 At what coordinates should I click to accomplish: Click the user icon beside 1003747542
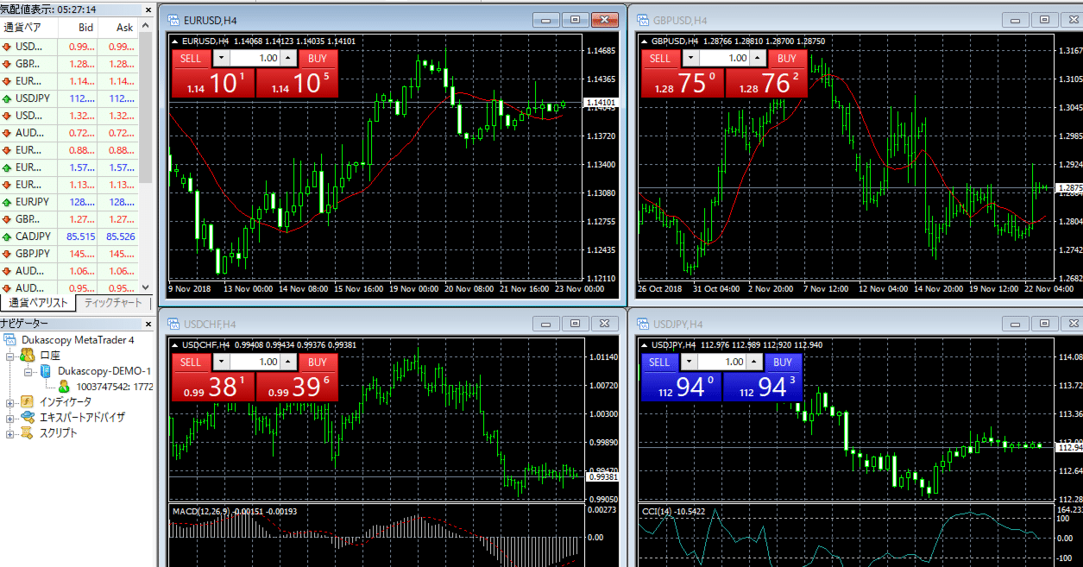(x=64, y=387)
